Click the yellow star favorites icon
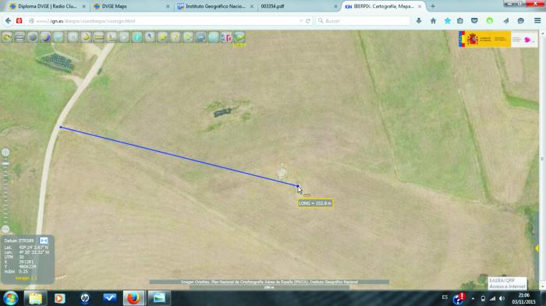This screenshot has width=546, height=306. (162, 37)
